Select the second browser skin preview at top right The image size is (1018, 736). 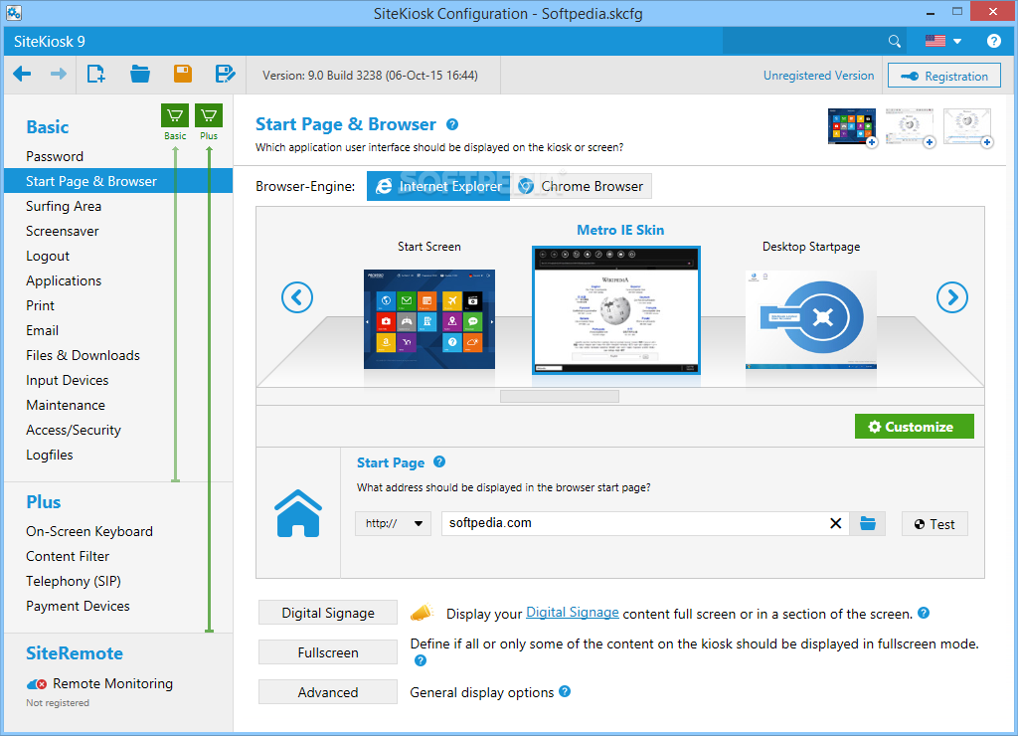910,126
